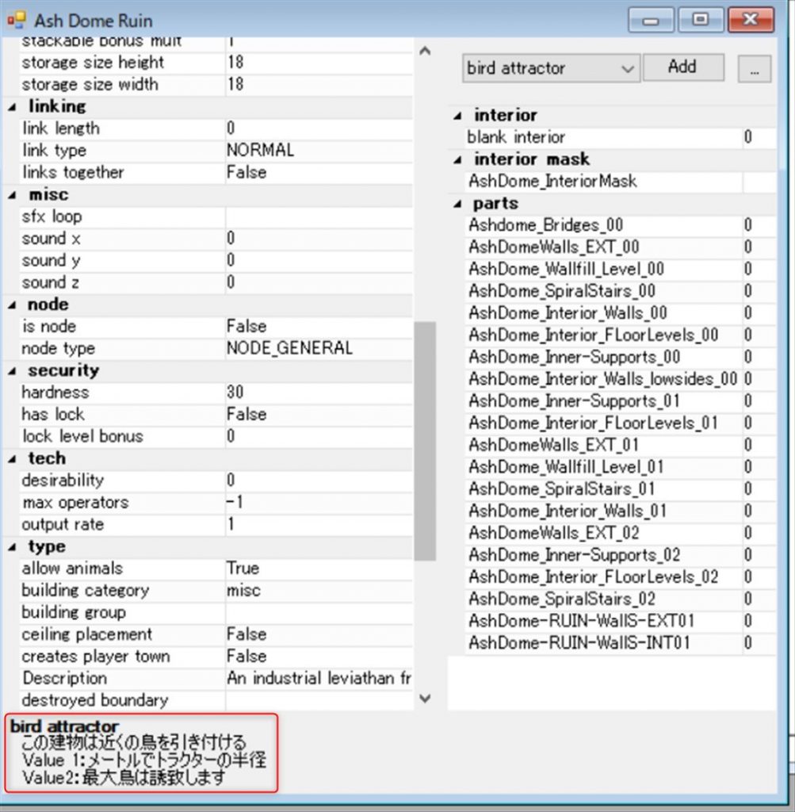Select the AshDome_InteriorMask entry

[552, 182]
